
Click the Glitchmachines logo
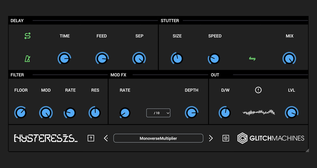click(271, 138)
